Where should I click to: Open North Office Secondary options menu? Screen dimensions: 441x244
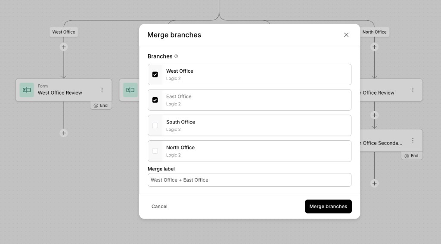413,140
